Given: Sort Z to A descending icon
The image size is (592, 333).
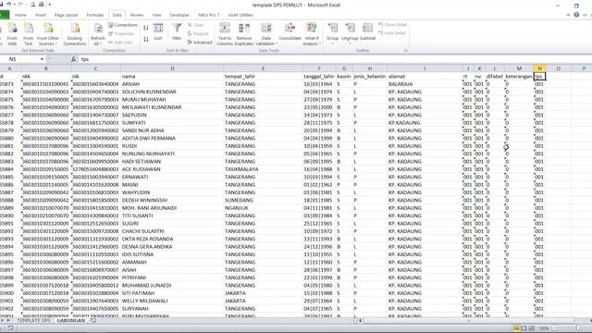Looking at the screenshot, I should coord(146,39).
